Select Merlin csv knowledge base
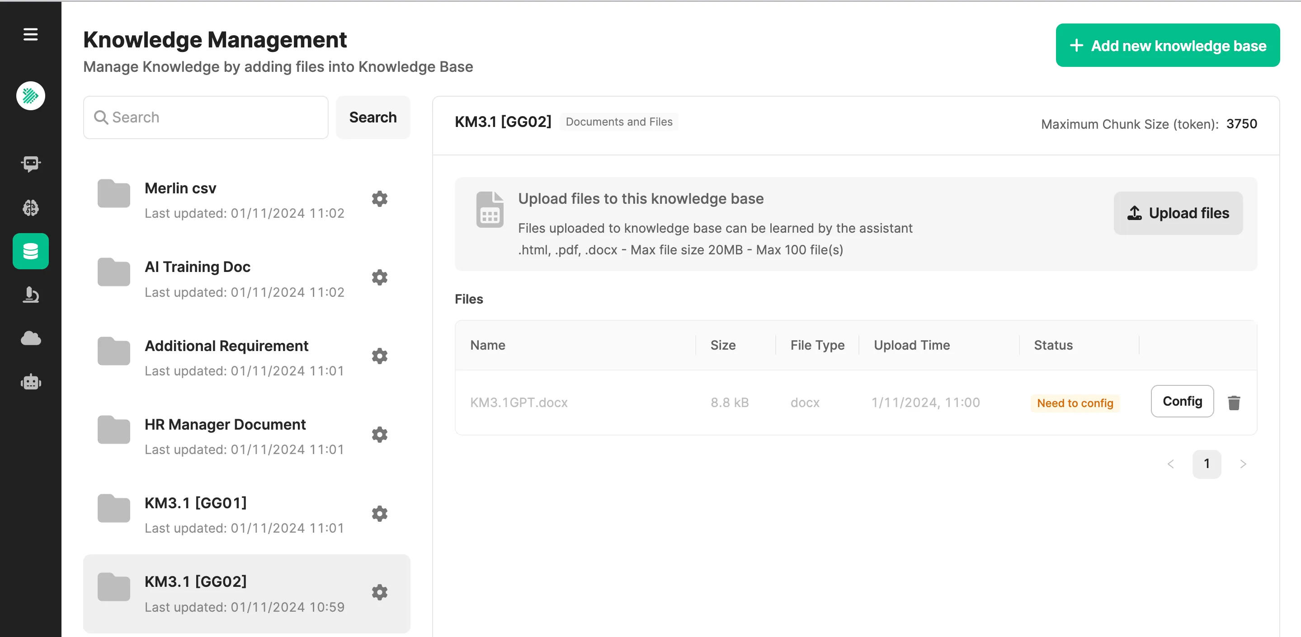 point(246,201)
